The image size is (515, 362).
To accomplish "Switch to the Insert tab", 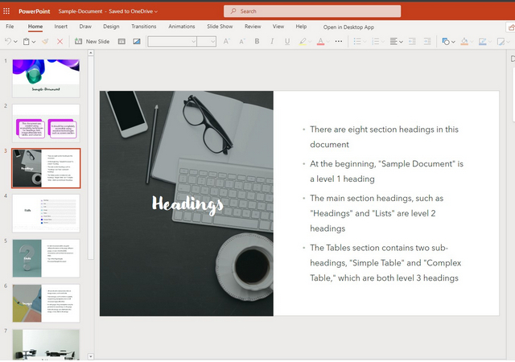I will click(61, 27).
